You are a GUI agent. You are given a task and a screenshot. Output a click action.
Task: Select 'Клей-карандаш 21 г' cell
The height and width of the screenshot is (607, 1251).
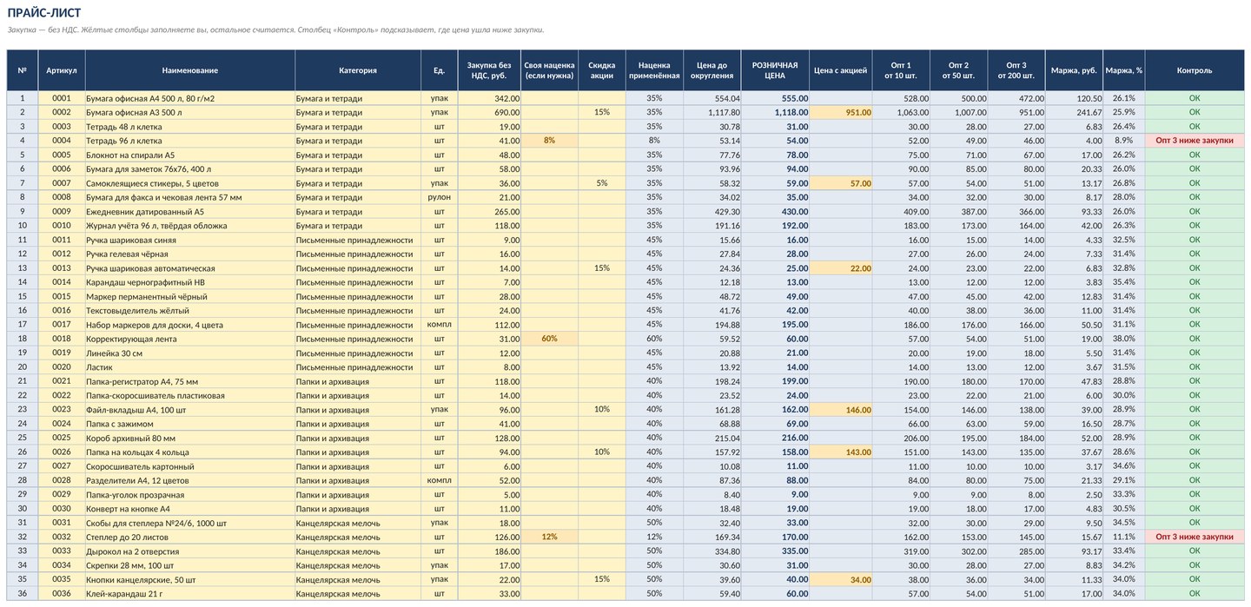pyautogui.click(x=189, y=594)
